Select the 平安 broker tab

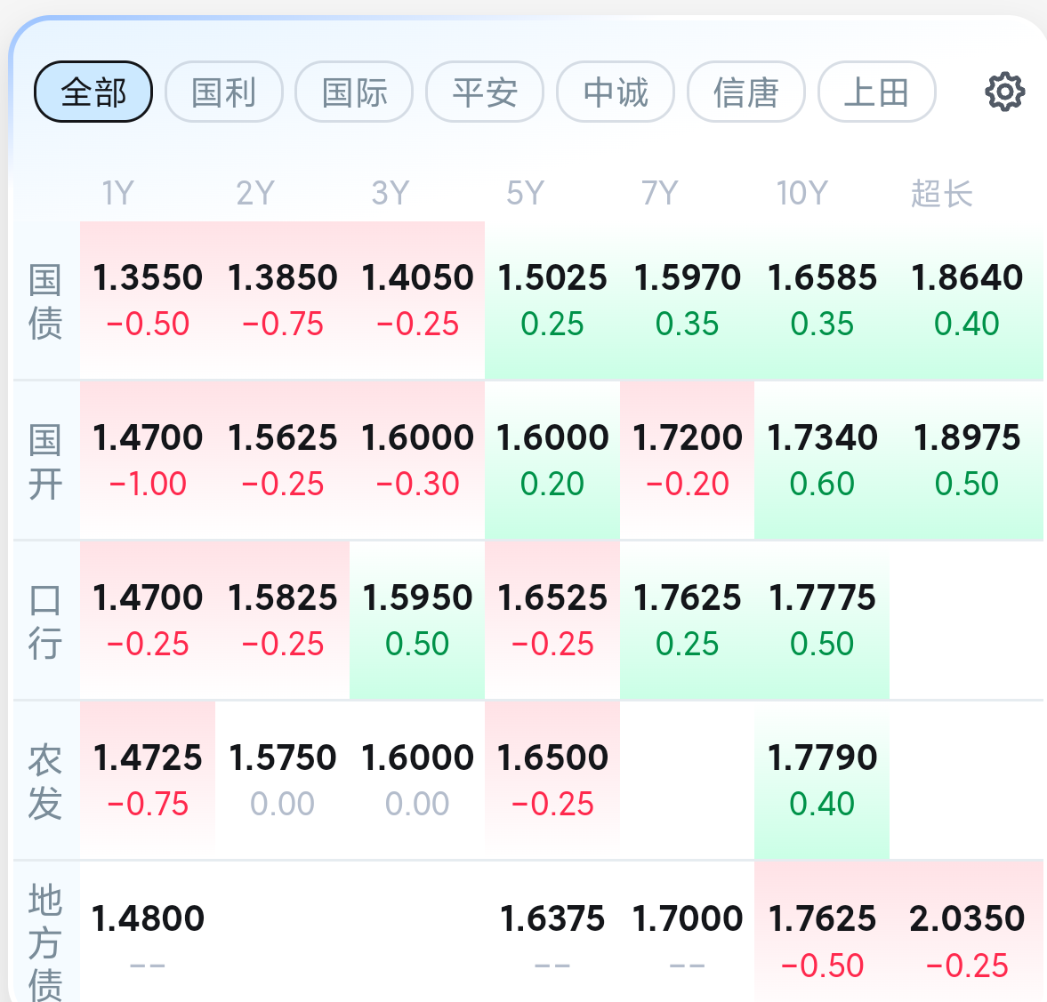pos(485,92)
